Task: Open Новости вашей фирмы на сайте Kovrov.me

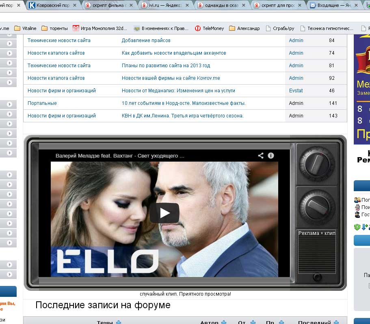Action: coord(171,78)
